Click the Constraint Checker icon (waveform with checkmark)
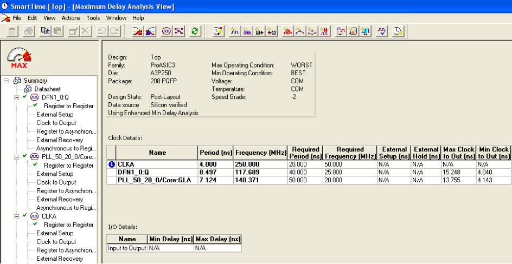This screenshot has height=264, width=512. (381, 31)
